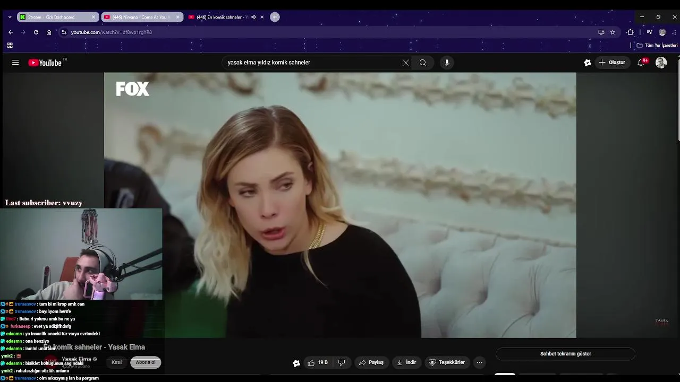
Task: Close the Nirvana tab
Action: tap(178, 17)
